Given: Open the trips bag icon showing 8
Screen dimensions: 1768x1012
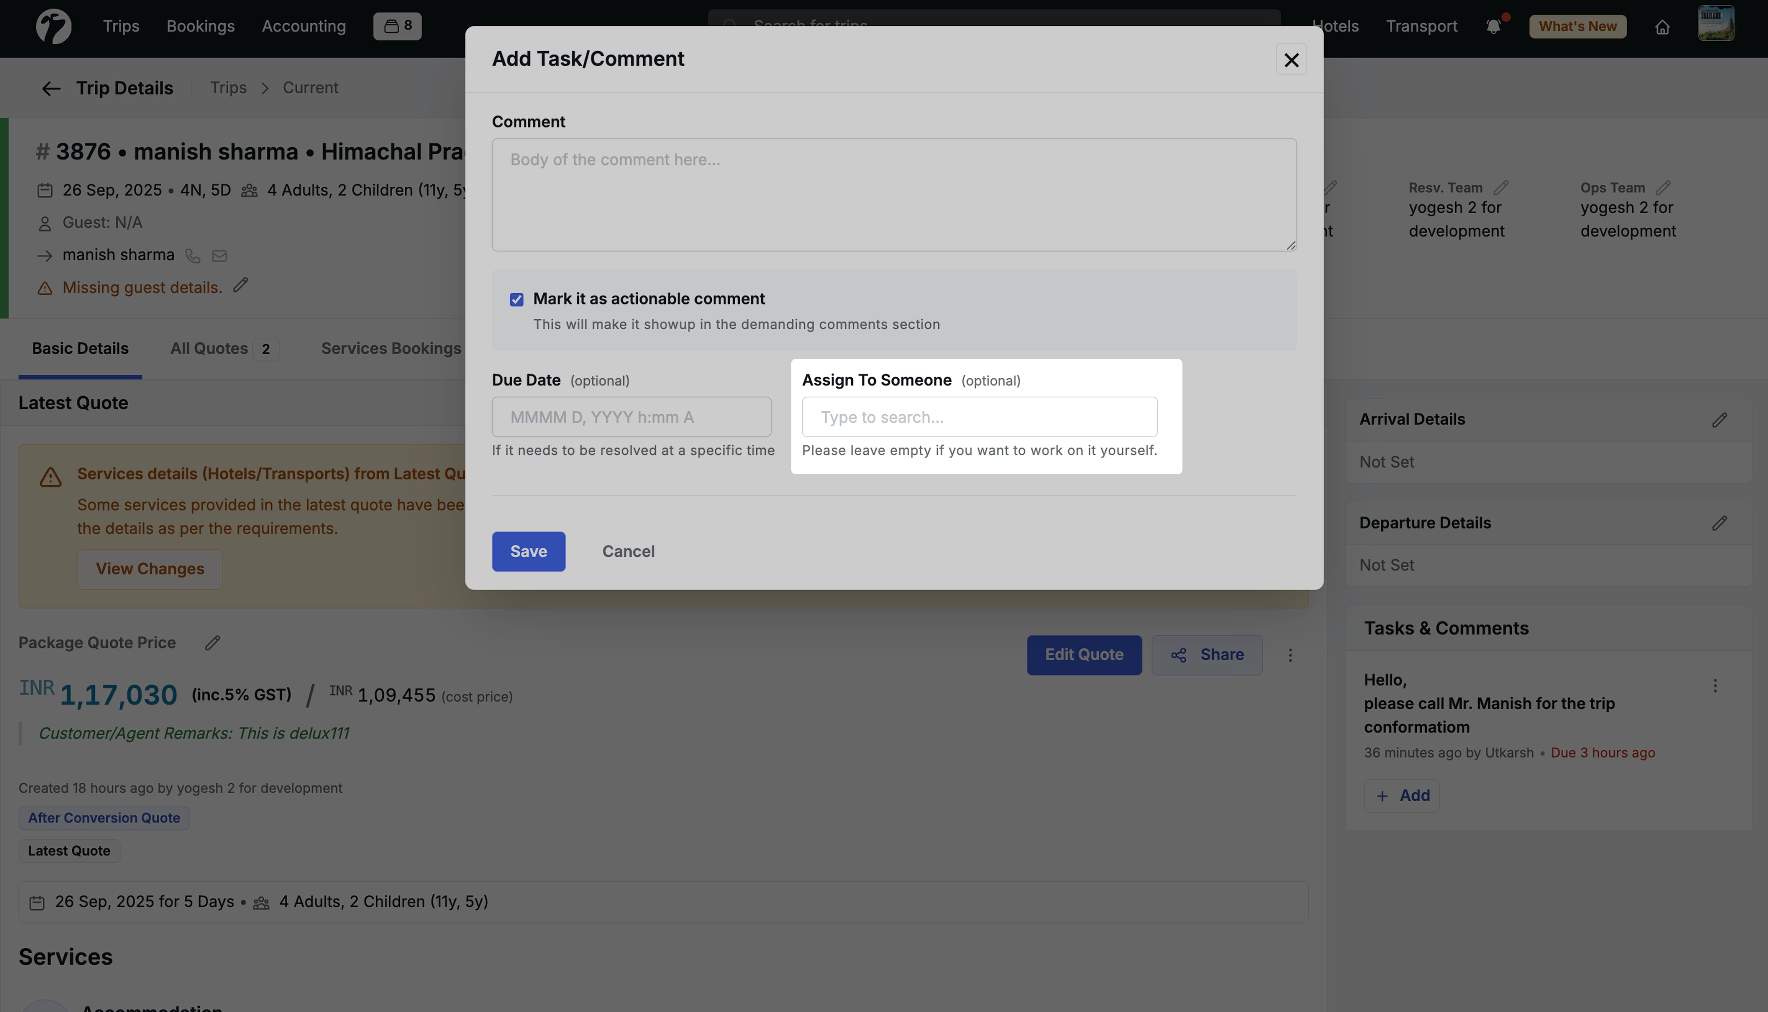Looking at the screenshot, I should pyautogui.click(x=397, y=25).
